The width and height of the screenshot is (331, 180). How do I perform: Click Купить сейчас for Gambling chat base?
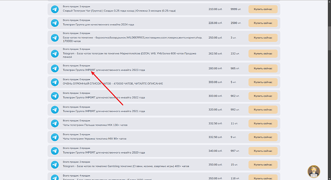coord(263,165)
